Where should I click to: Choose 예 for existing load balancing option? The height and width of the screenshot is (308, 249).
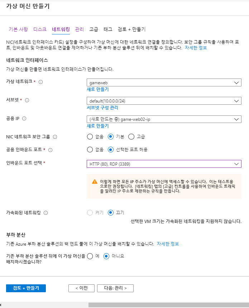90,256
